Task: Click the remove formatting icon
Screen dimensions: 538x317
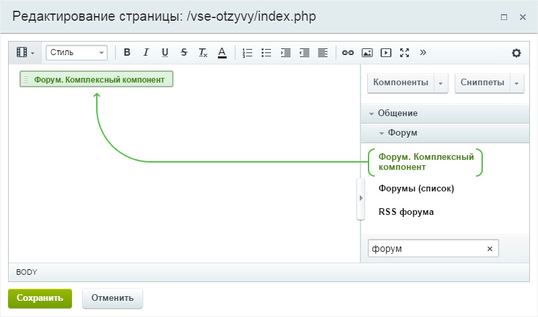Action: click(203, 52)
